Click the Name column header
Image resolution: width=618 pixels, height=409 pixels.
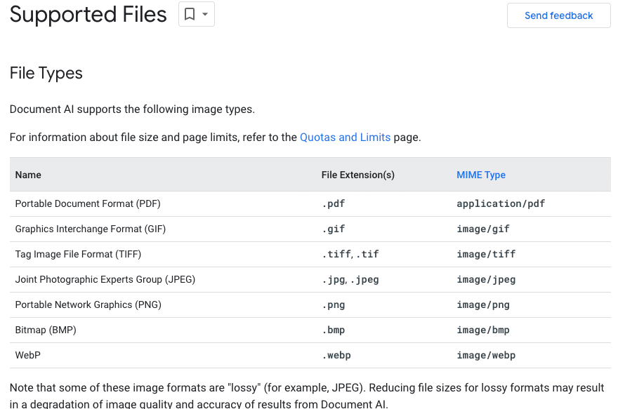tap(28, 175)
